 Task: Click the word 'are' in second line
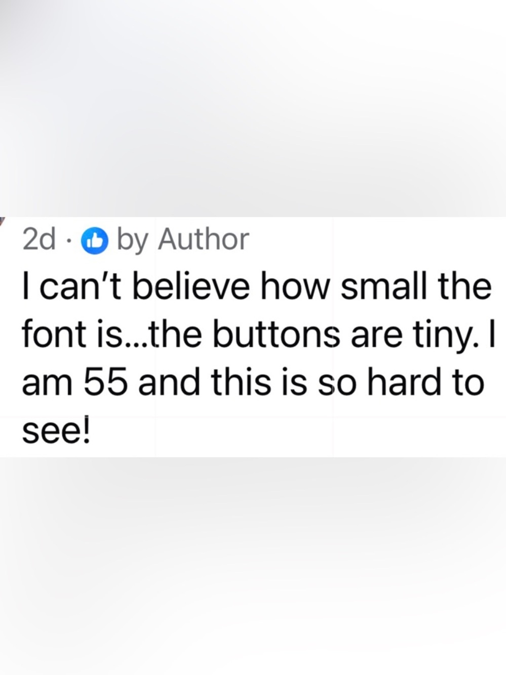coord(374,338)
